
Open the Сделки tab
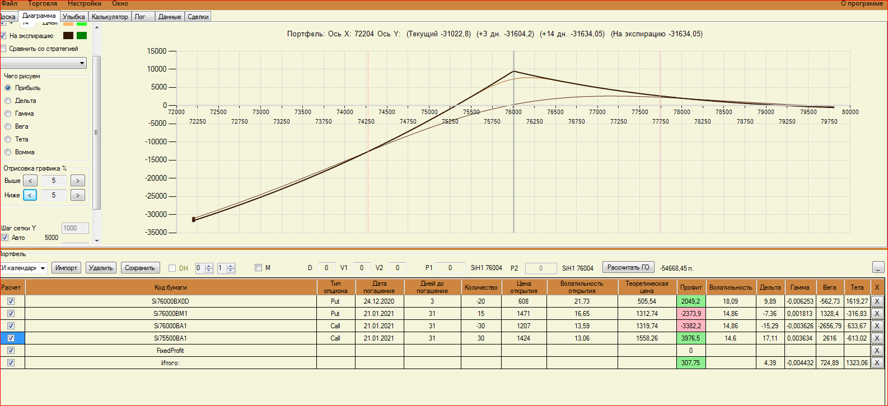coord(198,17)
